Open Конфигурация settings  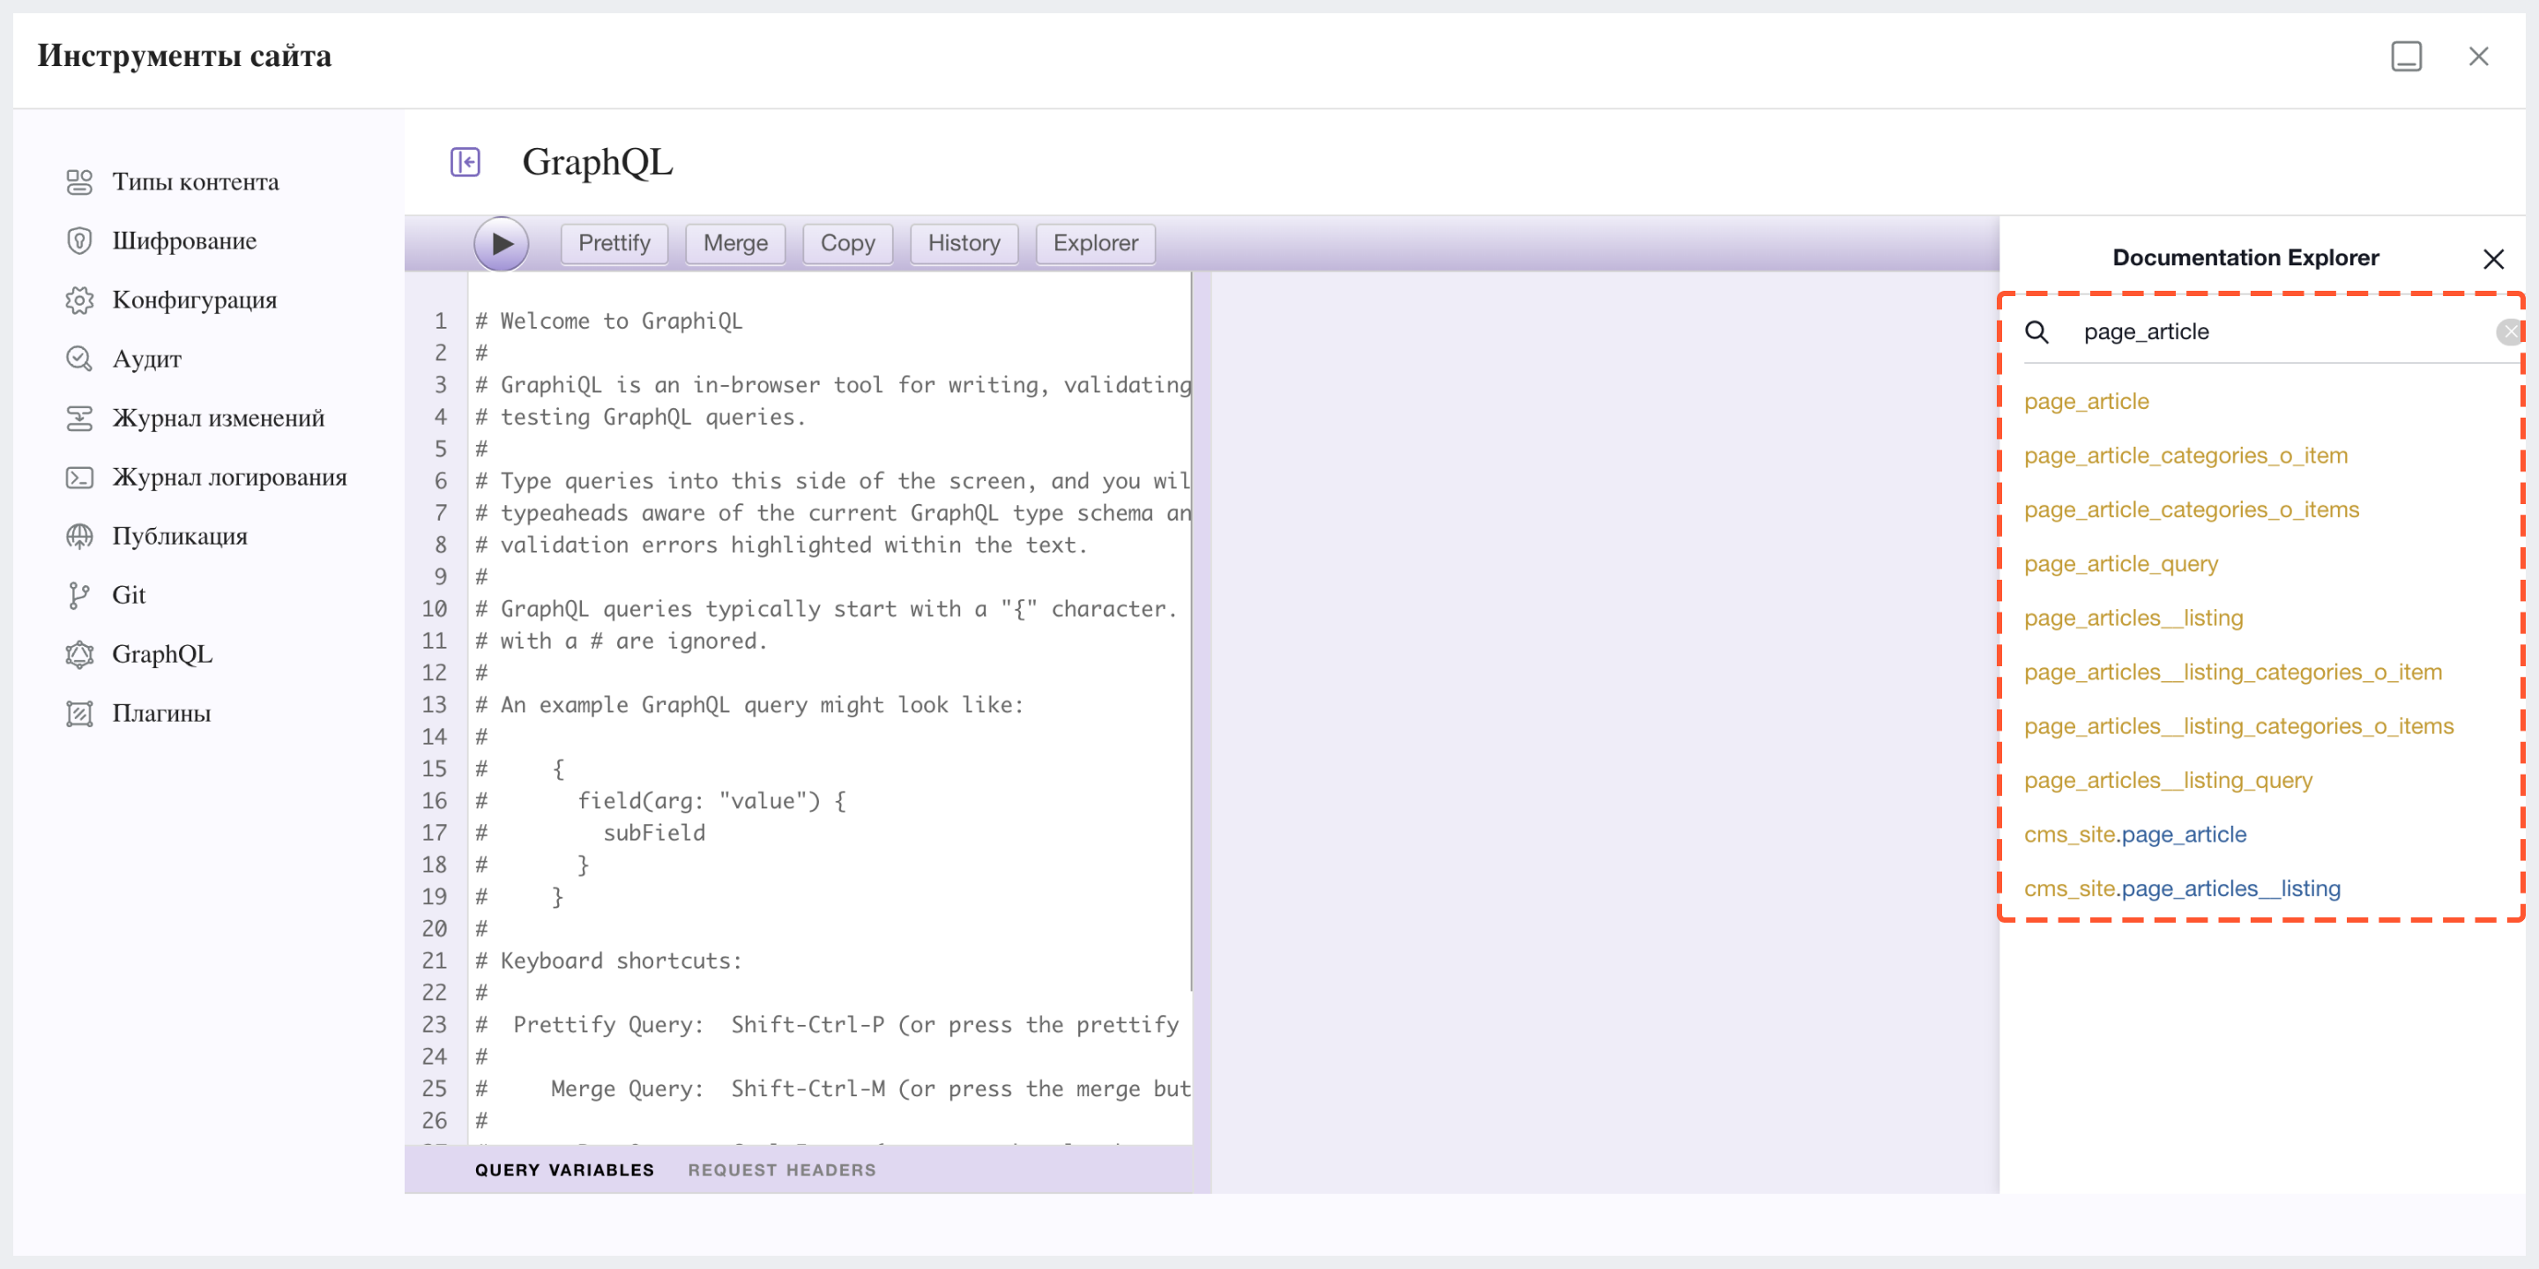coord(194,300)
